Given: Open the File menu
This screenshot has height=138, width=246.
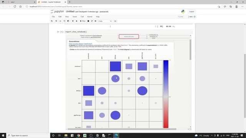Looking at the screenshot, I should (x=53, y=16).
